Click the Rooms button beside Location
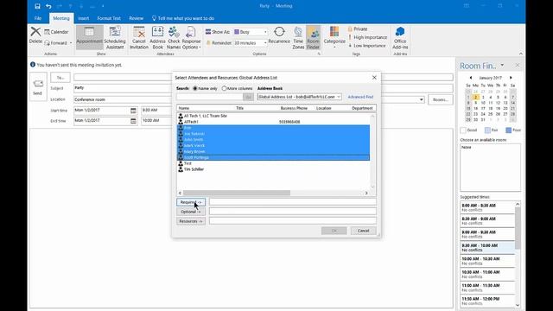 point(440,100)
